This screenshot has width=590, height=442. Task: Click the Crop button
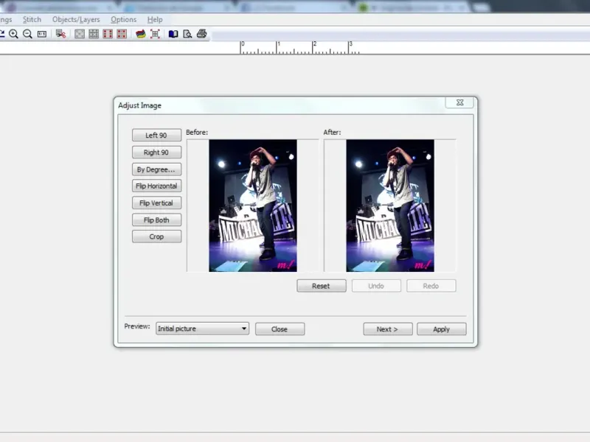(x=156, y=236)
